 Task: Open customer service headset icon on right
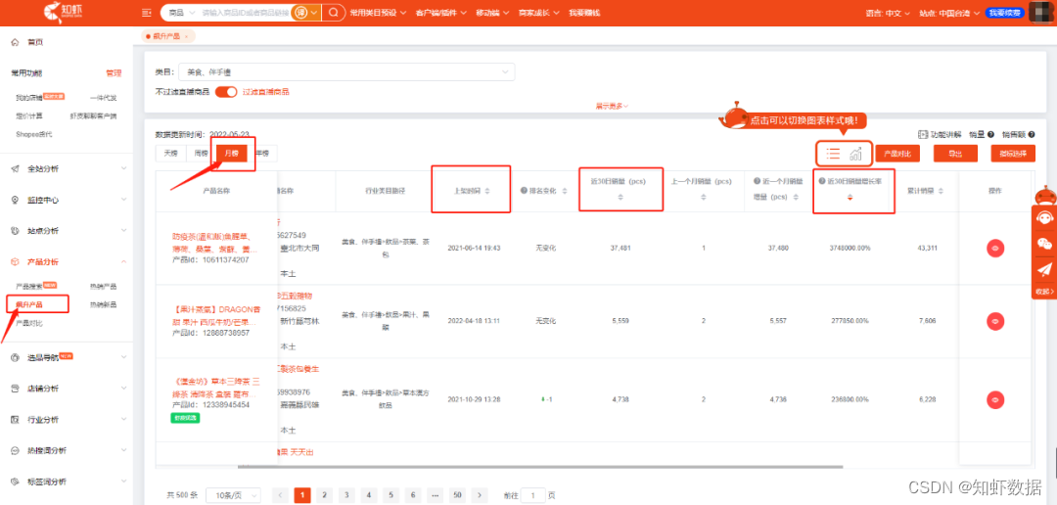point(1044,218)
